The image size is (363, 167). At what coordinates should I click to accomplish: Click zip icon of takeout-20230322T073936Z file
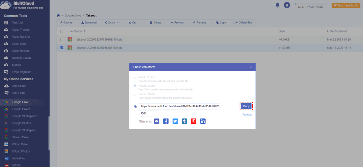tap(70, 40)
